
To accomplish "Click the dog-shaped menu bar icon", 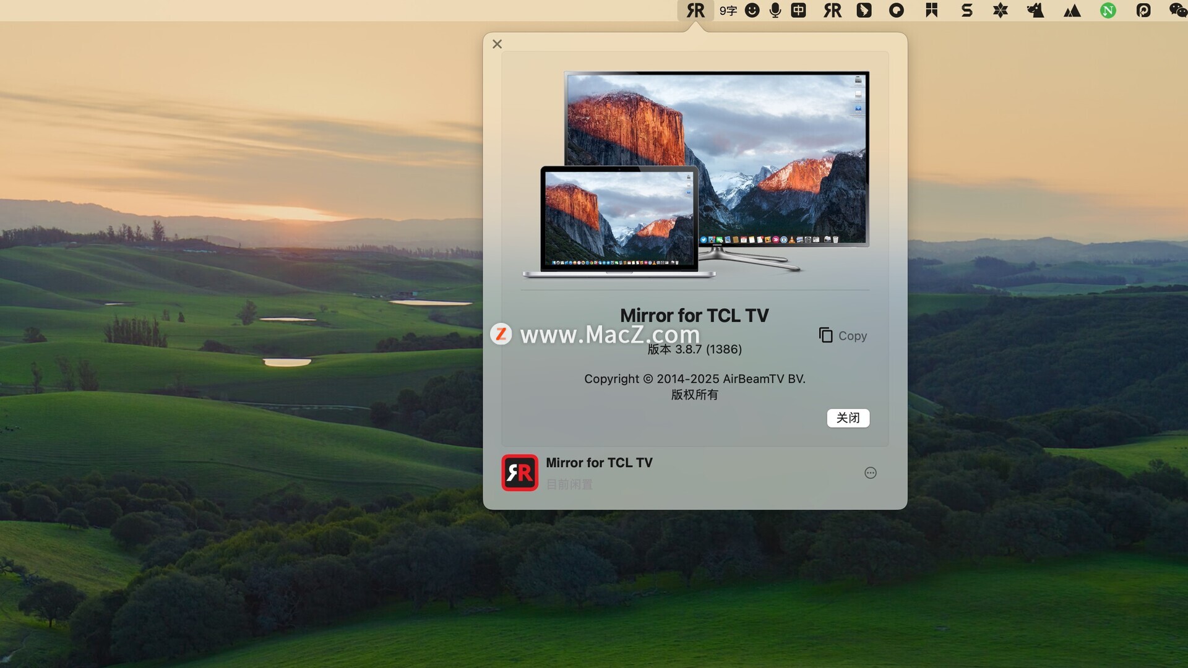I will coord(1036,11).
